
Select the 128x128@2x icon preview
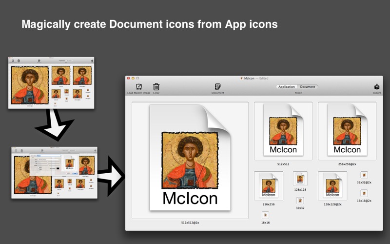332,186
